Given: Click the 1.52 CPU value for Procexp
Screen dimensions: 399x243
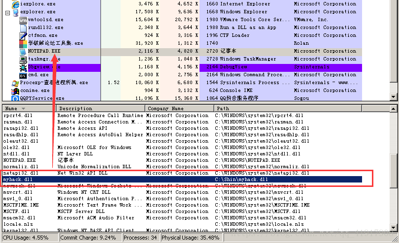Looking at the screenshot, I should click(113, 83).
